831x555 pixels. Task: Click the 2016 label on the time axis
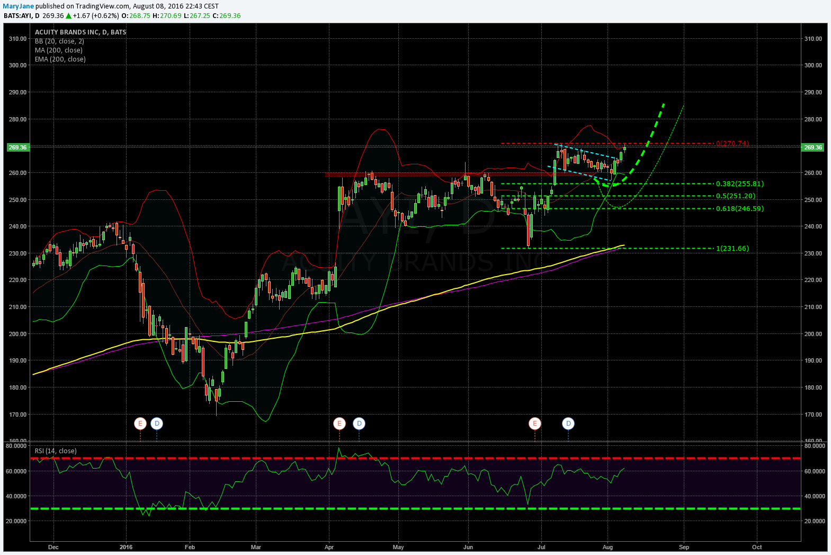(126, 547)
